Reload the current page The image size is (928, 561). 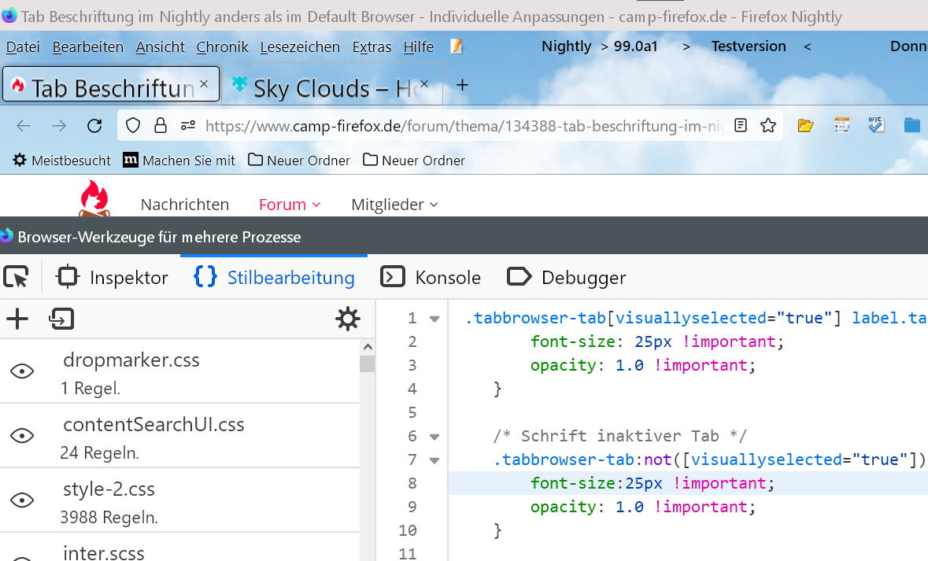point(94,126)
